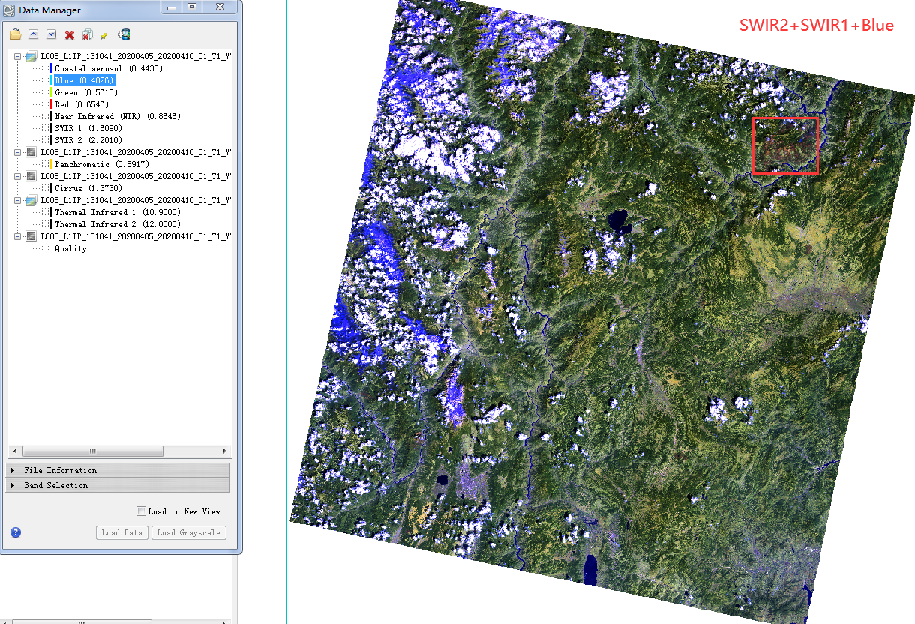The width and height of the screenshot is (915, 624).
Task: Click the band icon beside Red (0.6546)
Action: pyautogui.click(x=46, y=104)
